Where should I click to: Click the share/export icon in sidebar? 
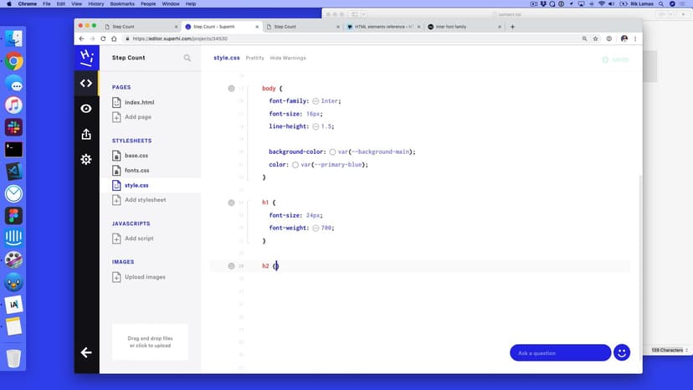point(86,134)
